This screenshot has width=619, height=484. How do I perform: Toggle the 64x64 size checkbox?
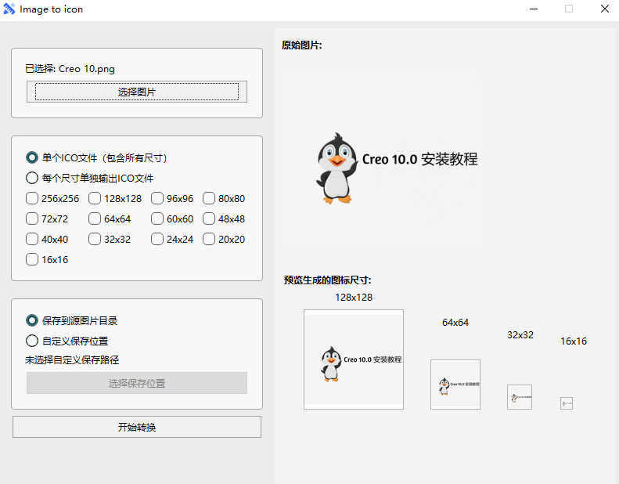95,219
